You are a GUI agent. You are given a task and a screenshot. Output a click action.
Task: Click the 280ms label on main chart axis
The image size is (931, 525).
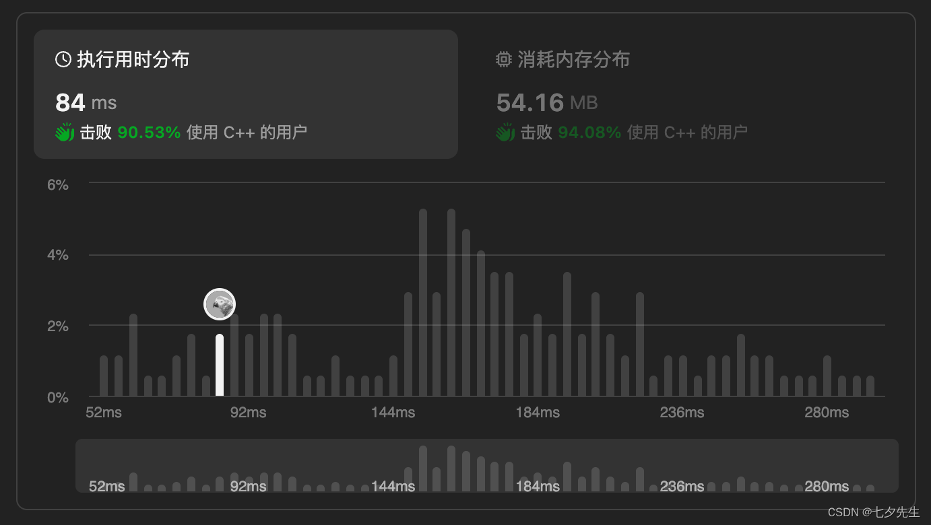click(x=827, y=413)
